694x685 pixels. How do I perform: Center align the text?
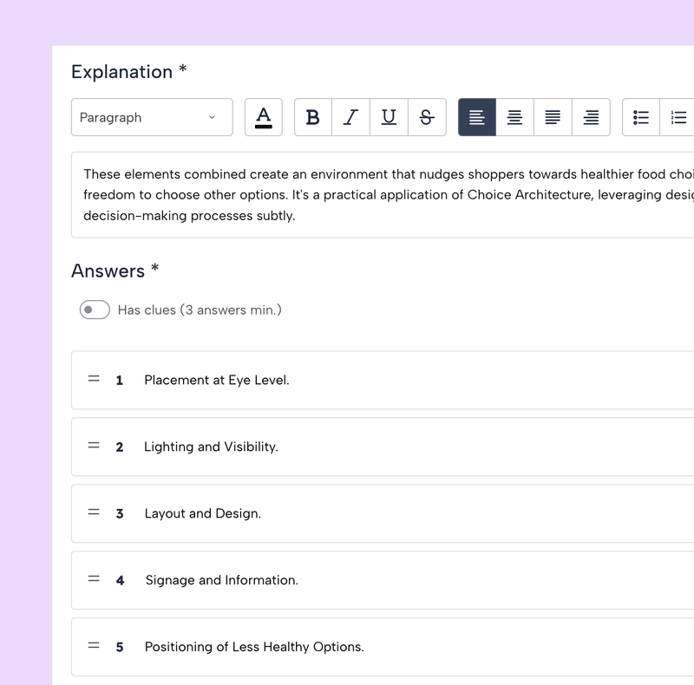(x=514, y=118)
